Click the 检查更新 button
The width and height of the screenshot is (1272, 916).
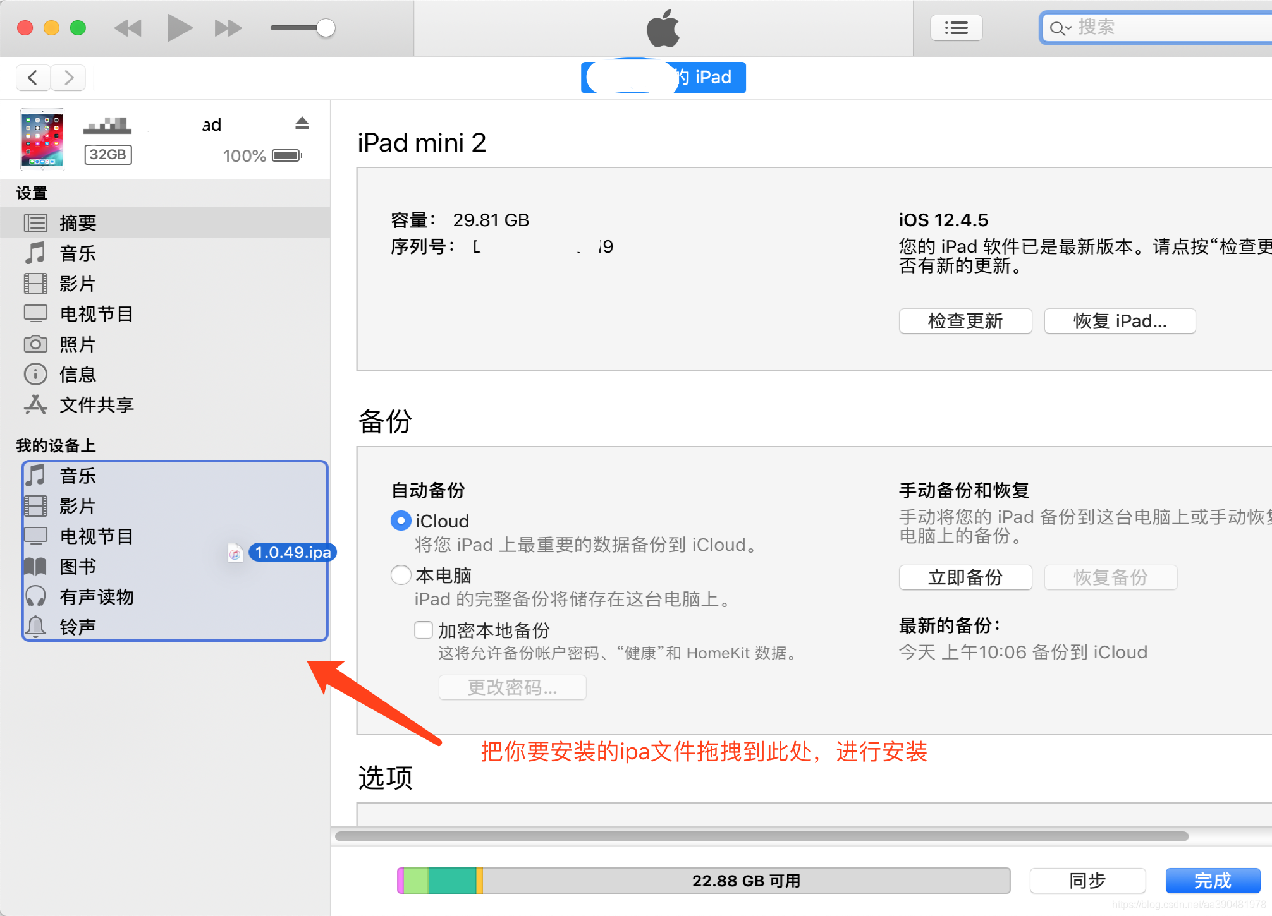click(965, 321)
